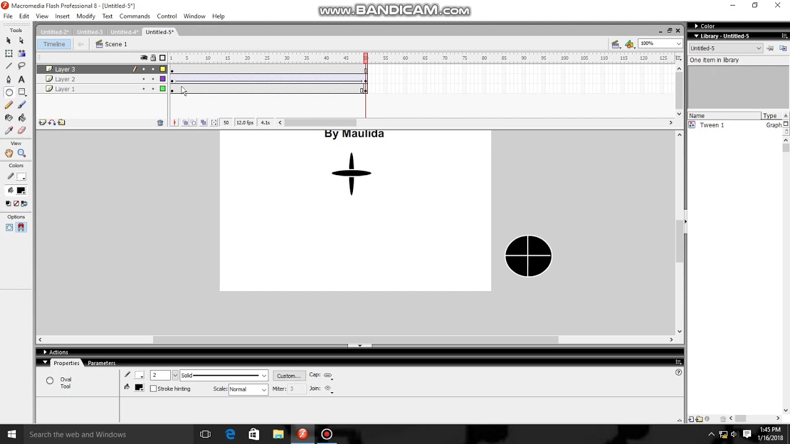Open library document Untitled-5 dropdown
This screenshot has height=444, width=790.
pos(726,48)
